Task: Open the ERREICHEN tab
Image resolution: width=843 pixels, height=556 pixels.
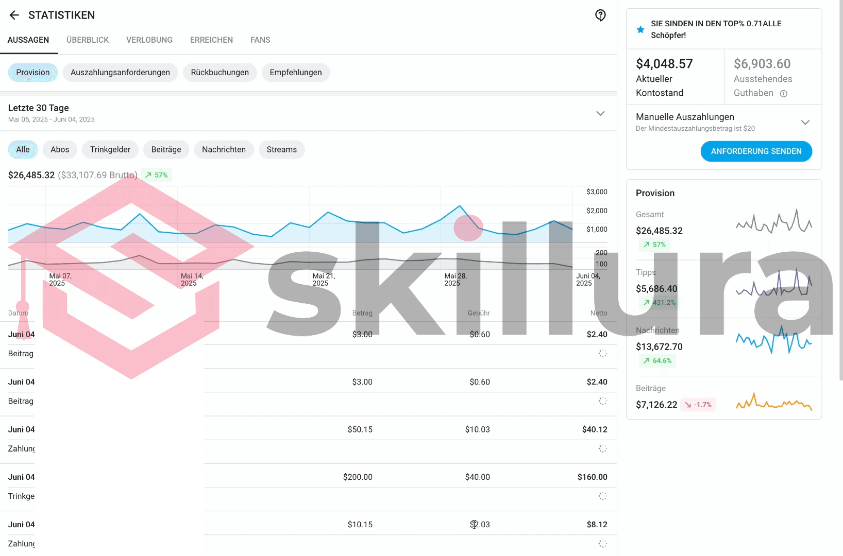Action: [211, 40]
